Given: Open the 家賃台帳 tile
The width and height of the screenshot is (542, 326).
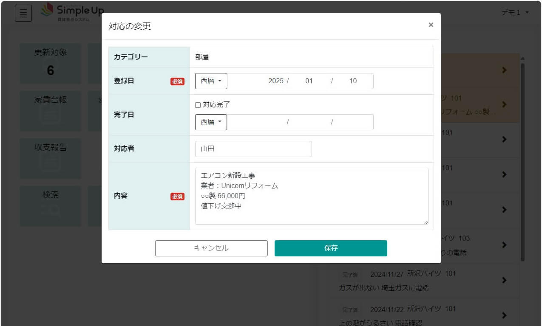Looking at the screenshot, I should 51,111.
